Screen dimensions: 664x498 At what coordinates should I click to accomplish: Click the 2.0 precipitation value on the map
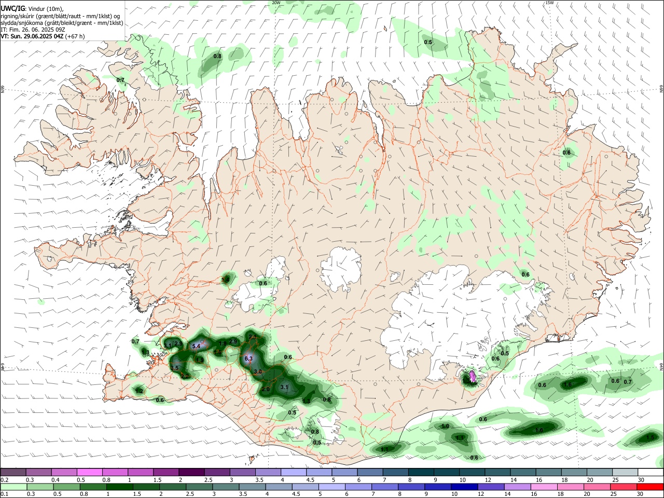point(266,389)
